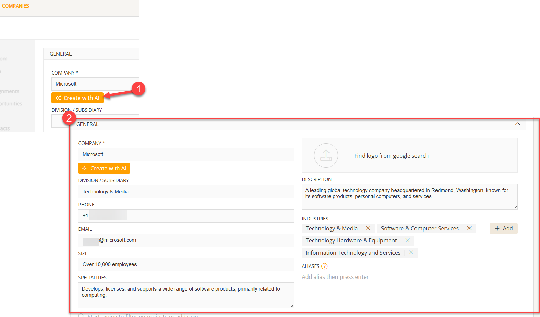Edit the Division / Subsidiary field
Viewport: 540px width, 317px height.
(x=186, y=192)
